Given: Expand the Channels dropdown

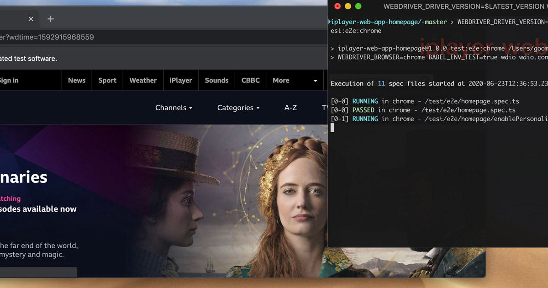Looking at the screenshot, I should 174,108.
